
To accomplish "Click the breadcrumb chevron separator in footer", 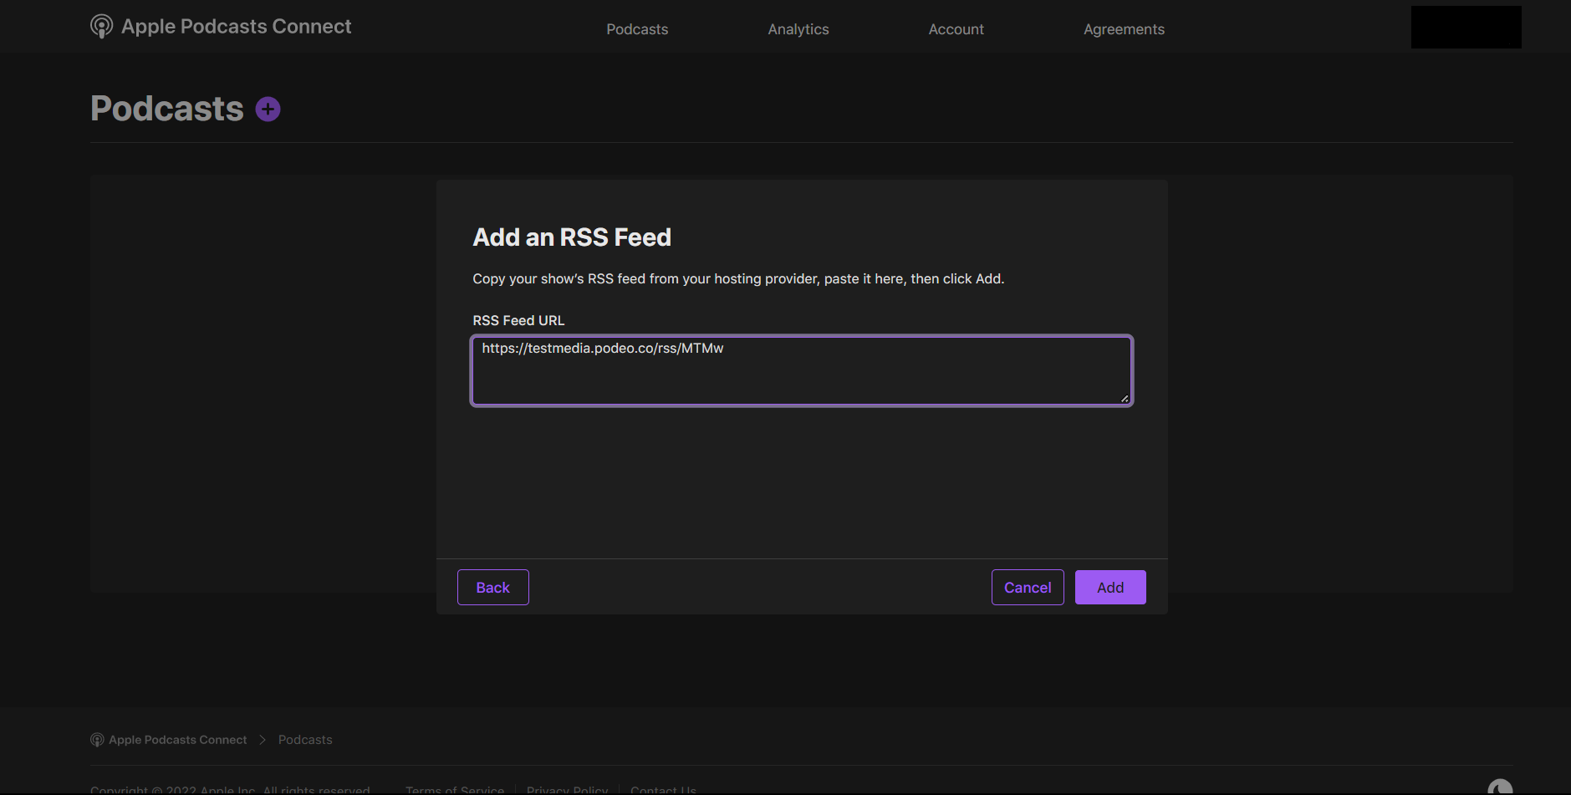I will coord(263,740).
